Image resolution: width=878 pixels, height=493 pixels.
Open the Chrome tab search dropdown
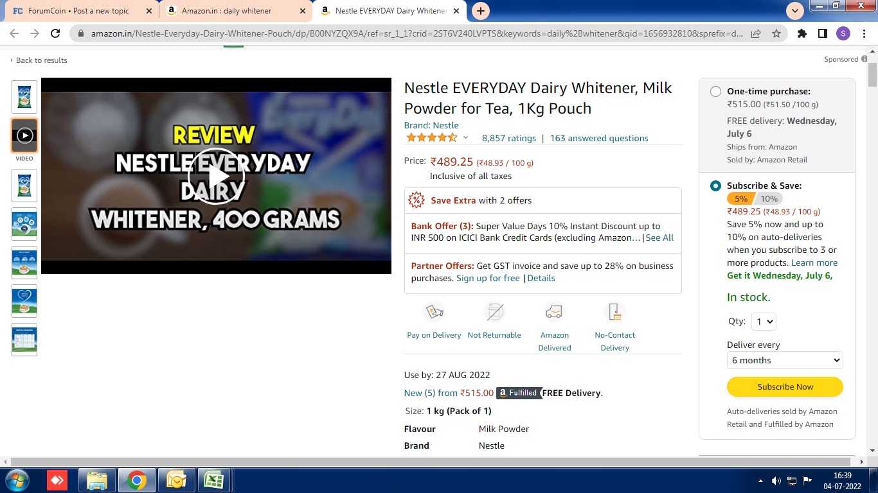(795, 11)
